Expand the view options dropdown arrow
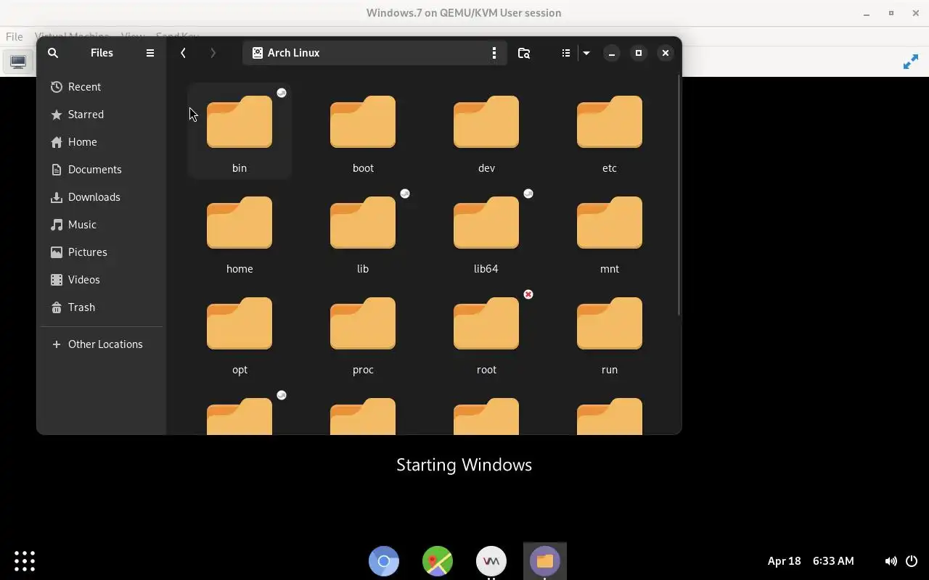This screenshot has width=929, height=580. click(x=586, y=53)
